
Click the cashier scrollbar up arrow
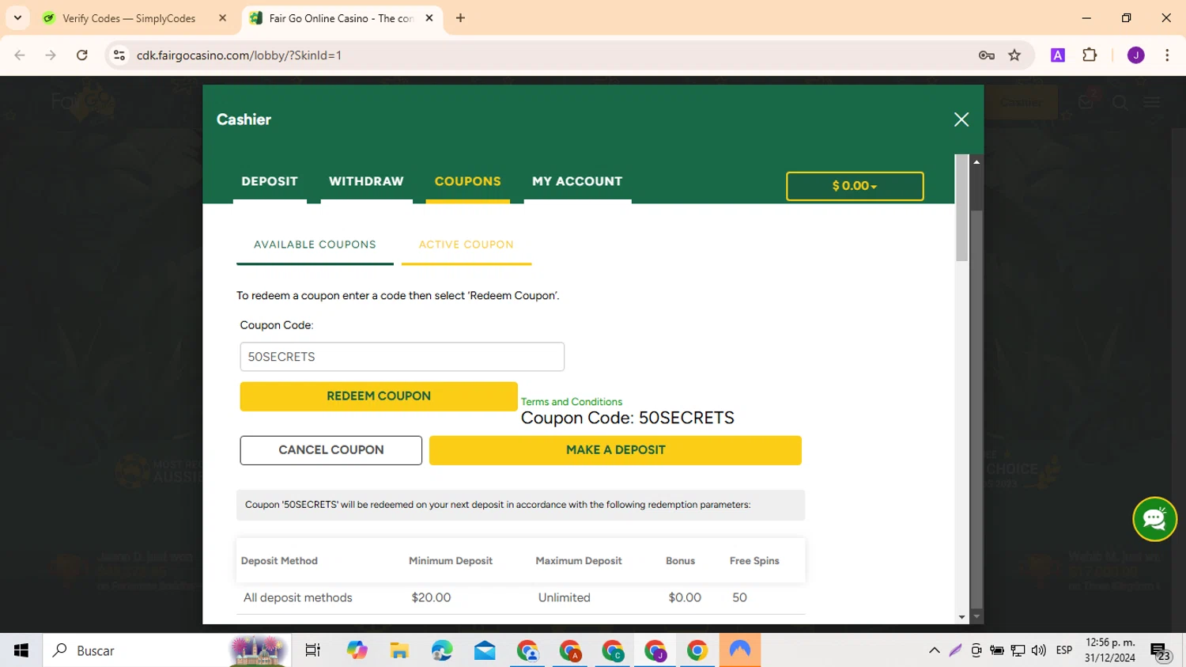976,161
